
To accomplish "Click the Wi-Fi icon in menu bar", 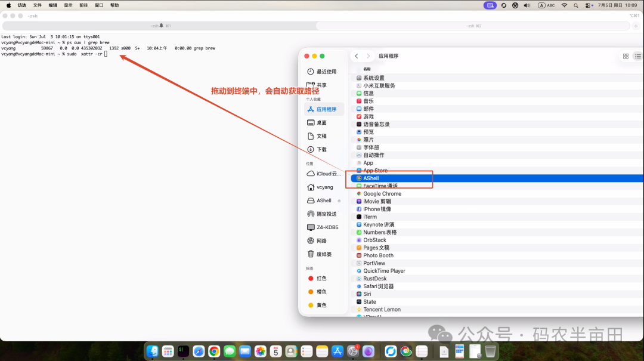I will click(x=564, y=5).
